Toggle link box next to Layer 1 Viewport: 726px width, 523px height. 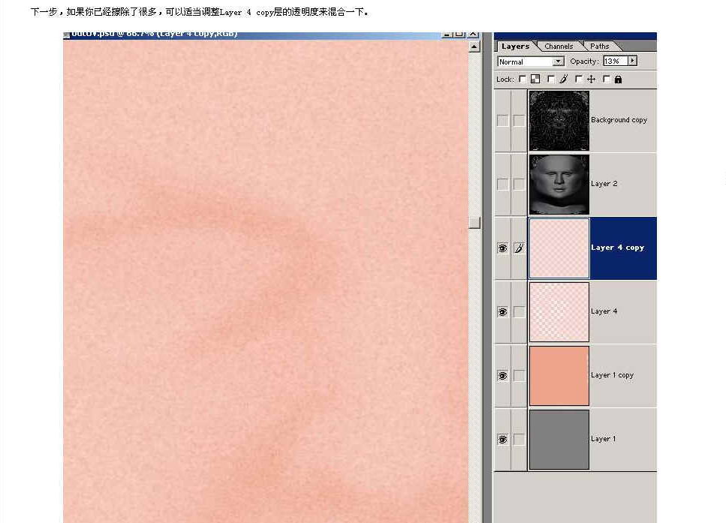[x=519, y=439]
